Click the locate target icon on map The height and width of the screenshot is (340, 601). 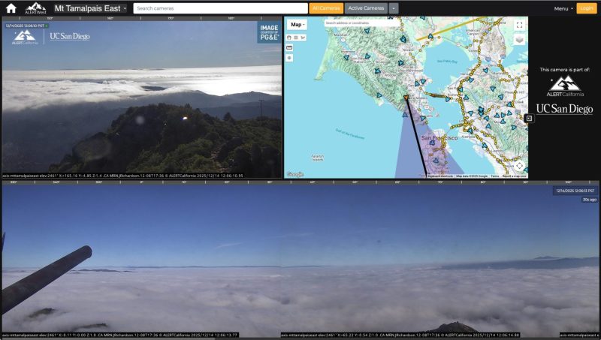click(x=289, y=58)
